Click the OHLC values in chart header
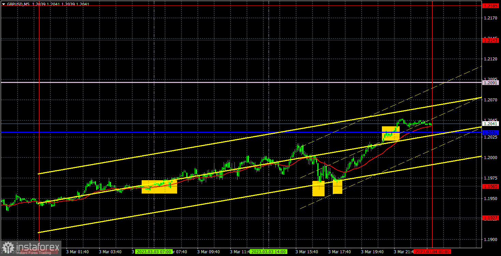This screenshot has width=501, height=256. point(60,4)
